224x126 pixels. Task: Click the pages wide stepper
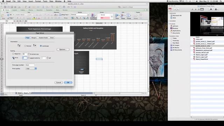coord(29,58)
